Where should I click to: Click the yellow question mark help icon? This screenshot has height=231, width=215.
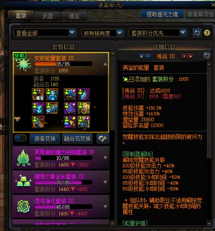[x=207, y=33]
